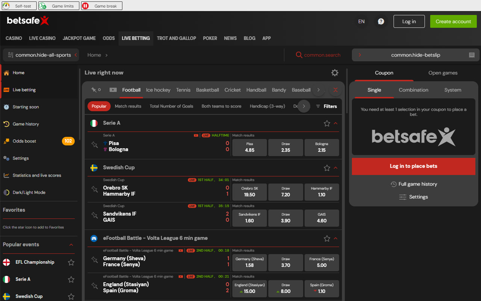Open the EN language selector
This screenshot has height=301, width=481.
[x=362, y=21]
